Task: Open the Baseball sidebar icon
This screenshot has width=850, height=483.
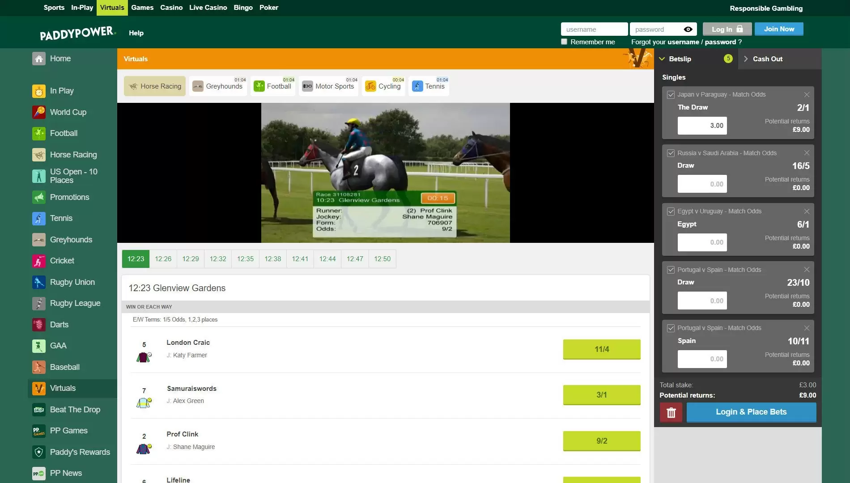Action: point(39,367)
